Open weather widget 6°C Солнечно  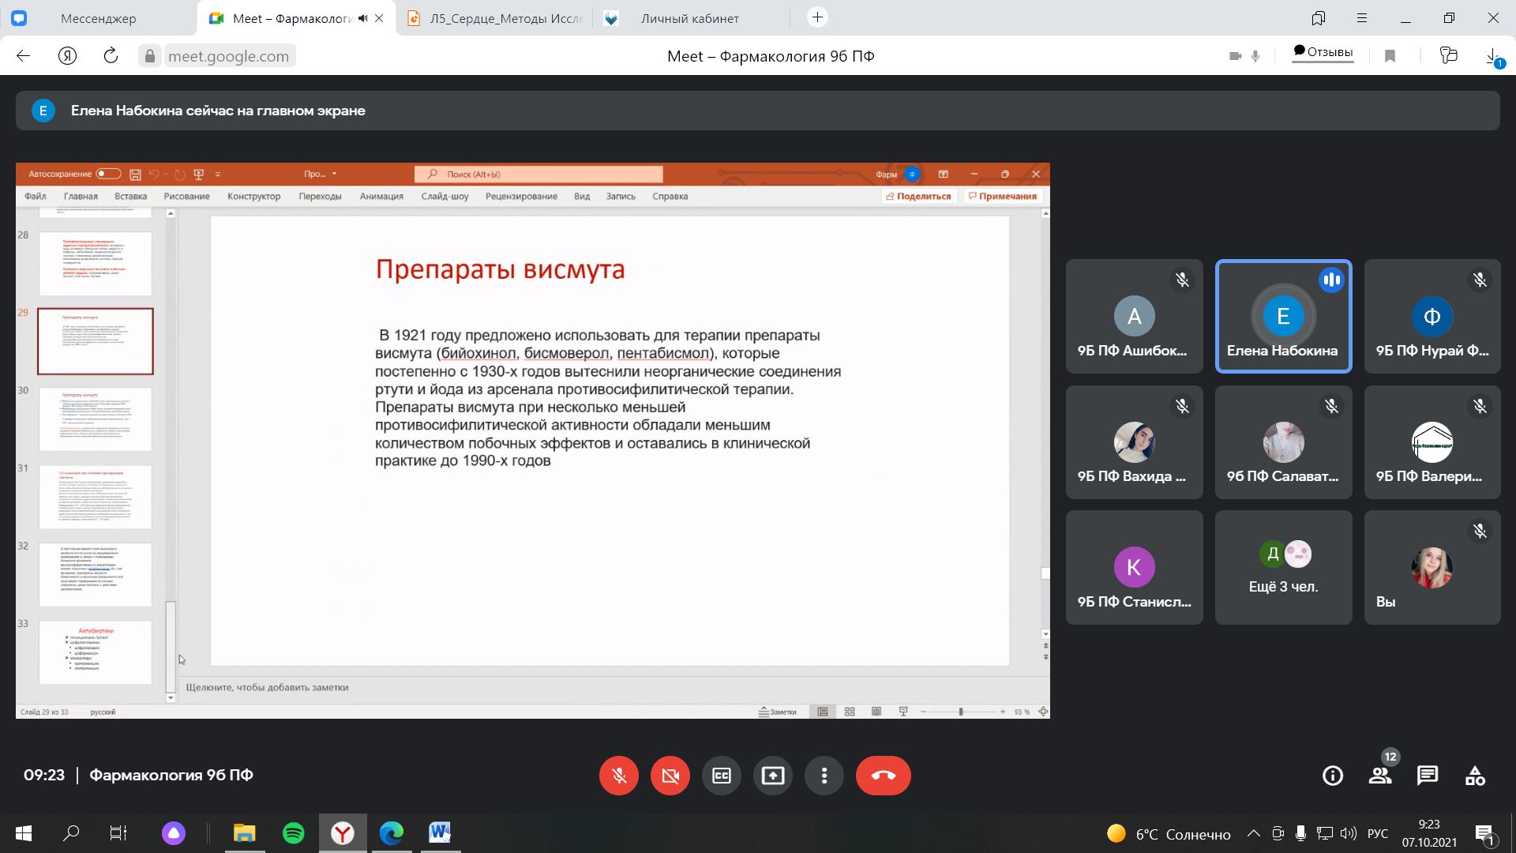click(x=1169, y=834)
